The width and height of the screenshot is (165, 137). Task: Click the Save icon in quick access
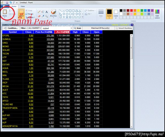tap(7, 2)
